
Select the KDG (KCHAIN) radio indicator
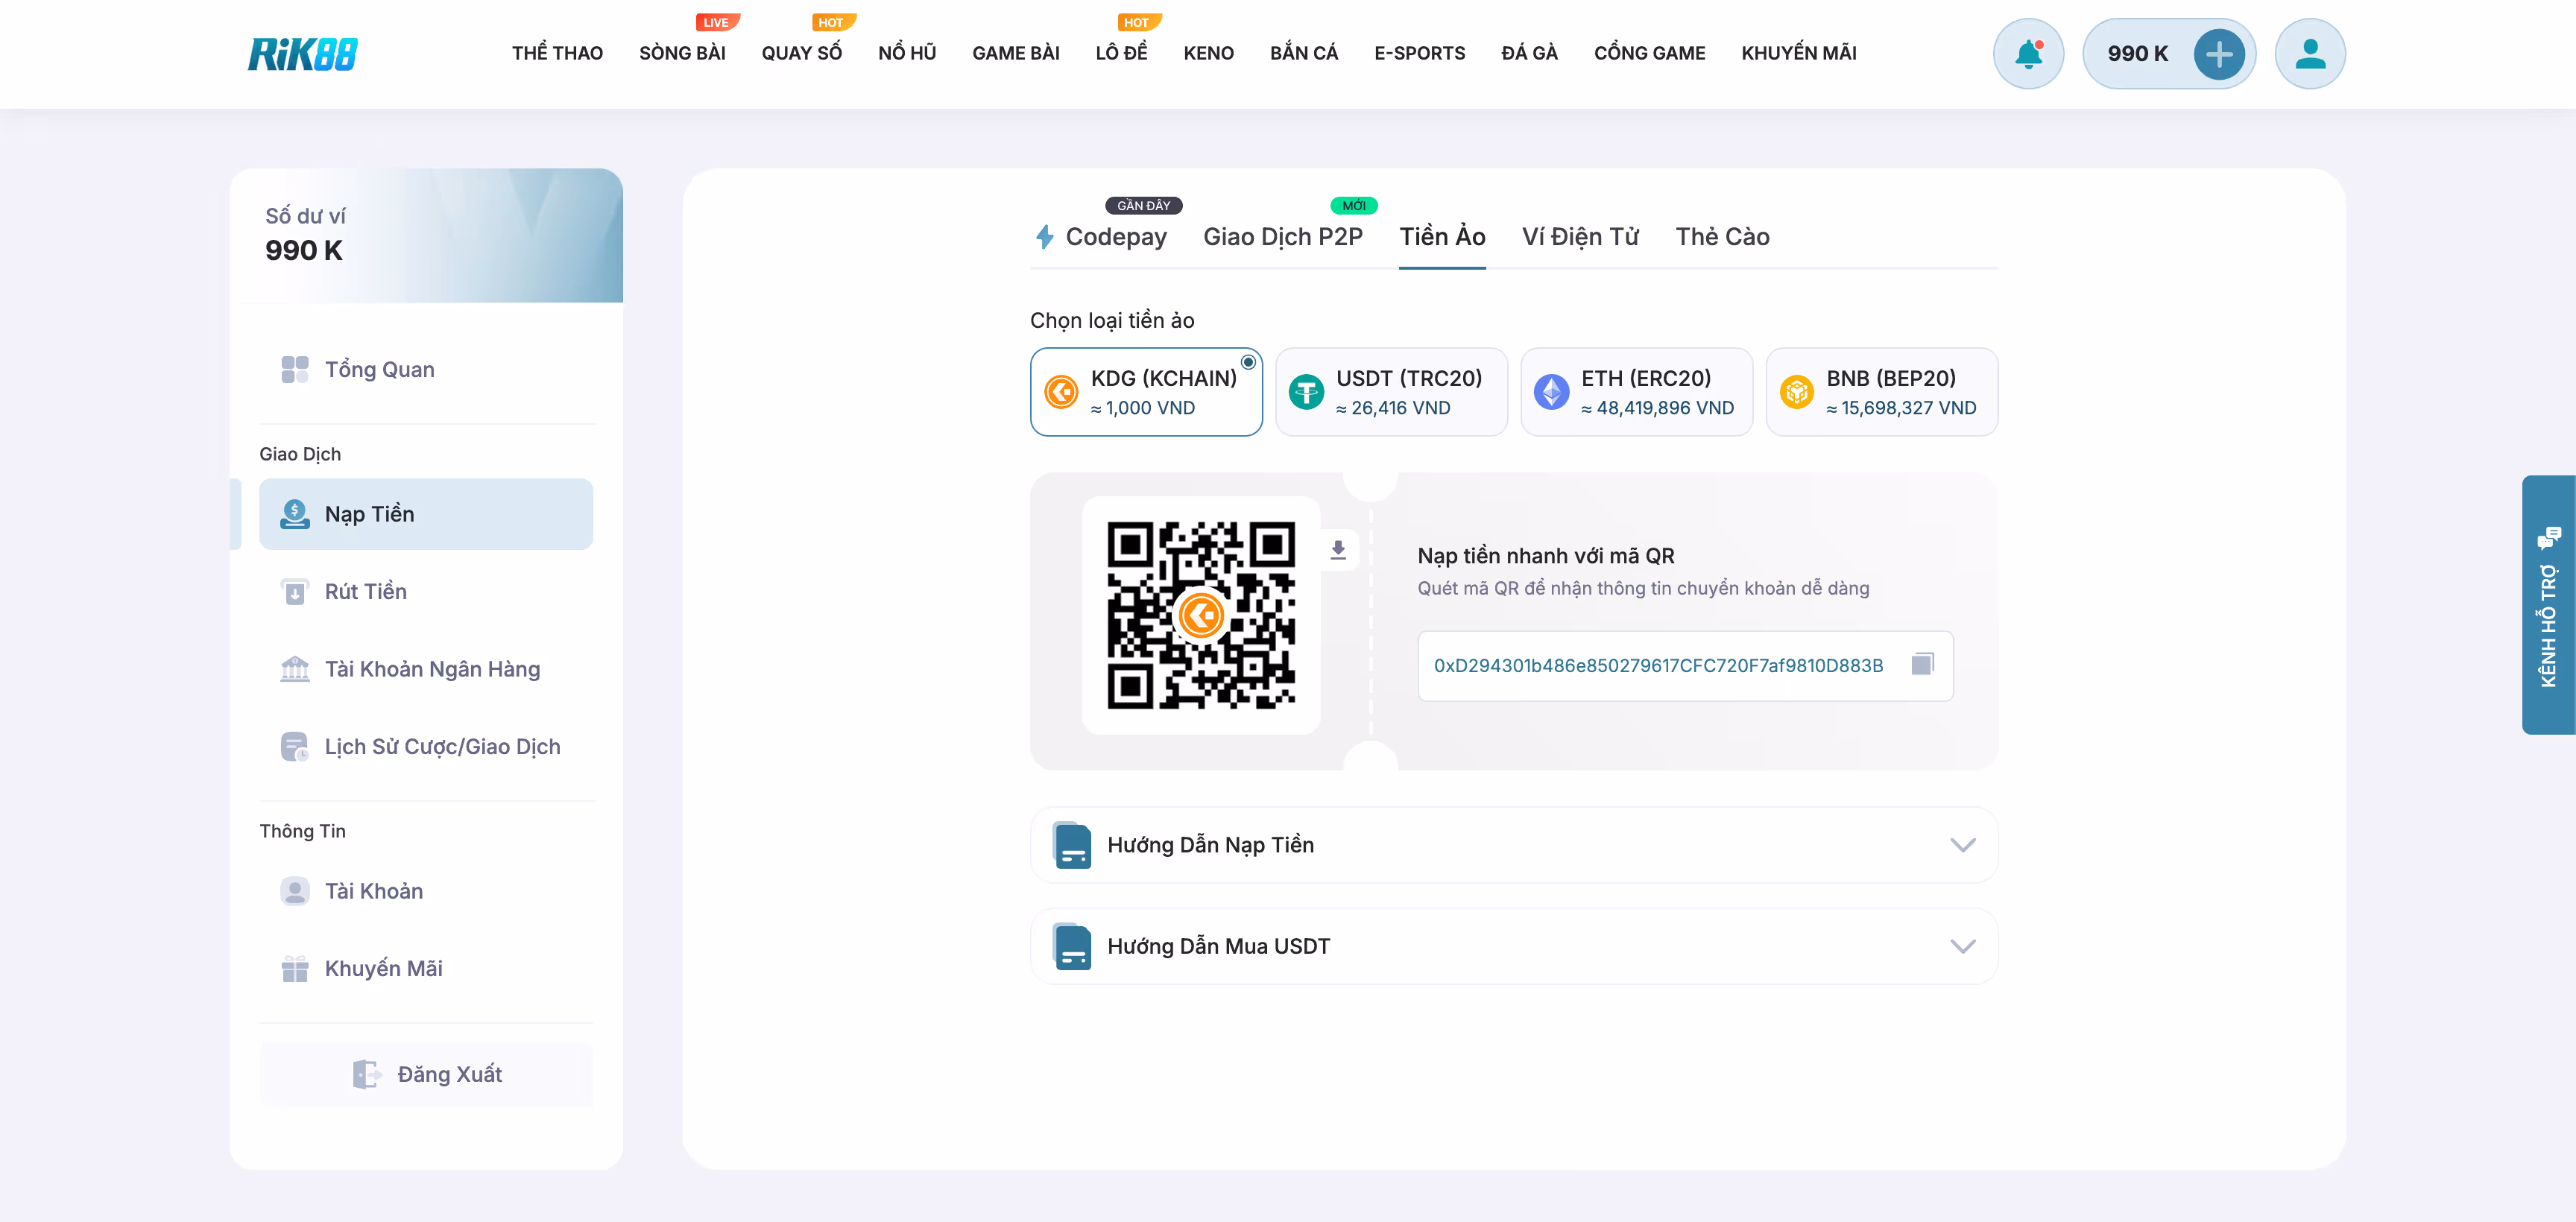click(x=1248, y=362)
